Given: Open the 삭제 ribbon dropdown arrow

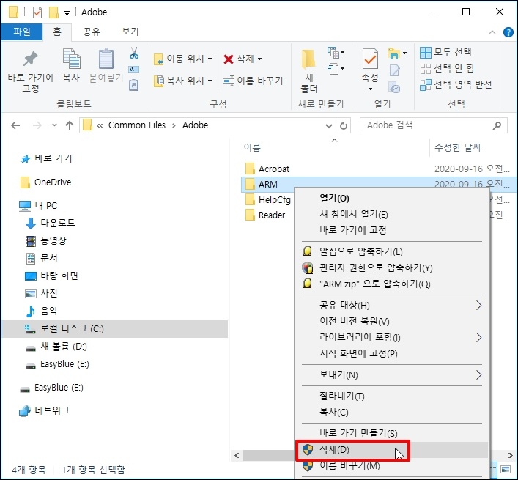Looking at the screenshot, I should tap(260, 59).
